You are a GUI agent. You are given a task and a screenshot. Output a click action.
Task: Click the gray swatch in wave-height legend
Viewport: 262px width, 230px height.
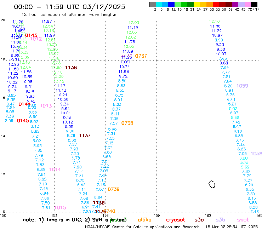(153, 4)
